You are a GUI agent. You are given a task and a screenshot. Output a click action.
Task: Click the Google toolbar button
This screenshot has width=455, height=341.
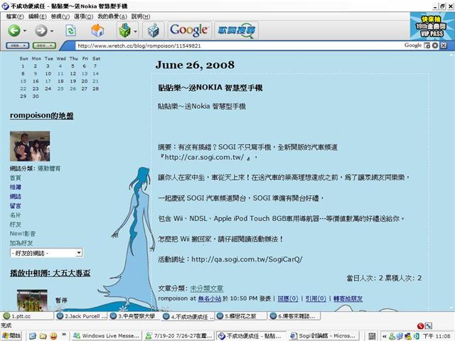(189, 30)
